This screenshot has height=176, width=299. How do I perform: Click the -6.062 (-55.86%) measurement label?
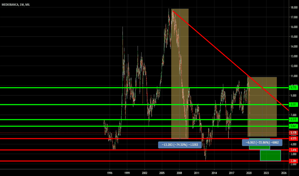coord(262,142)
